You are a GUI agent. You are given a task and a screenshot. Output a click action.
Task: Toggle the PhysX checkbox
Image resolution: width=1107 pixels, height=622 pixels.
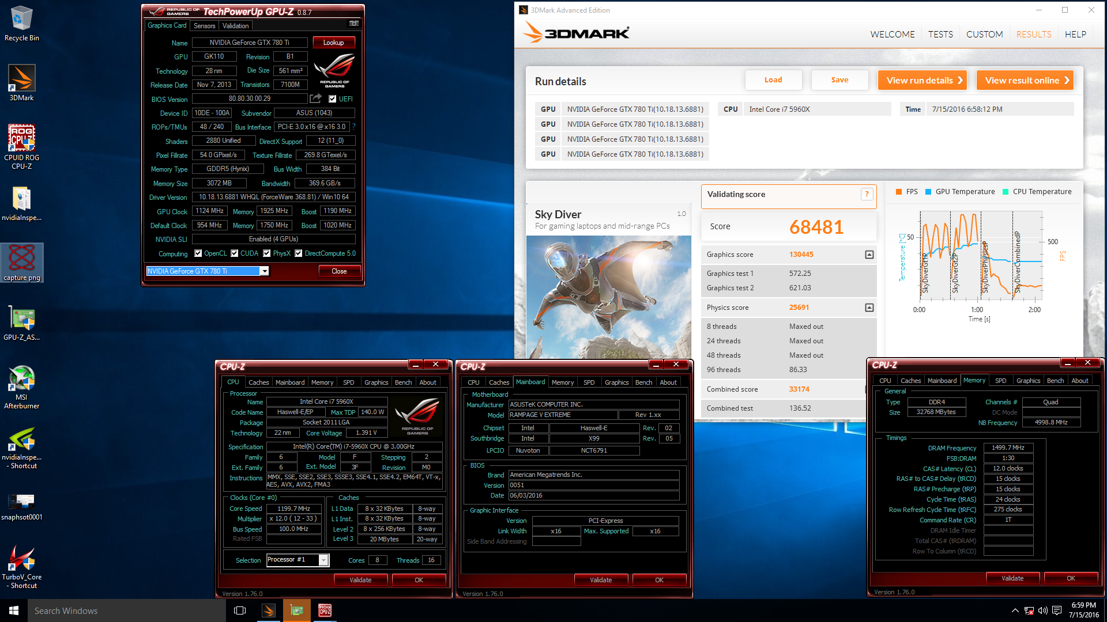pos(267,253)
